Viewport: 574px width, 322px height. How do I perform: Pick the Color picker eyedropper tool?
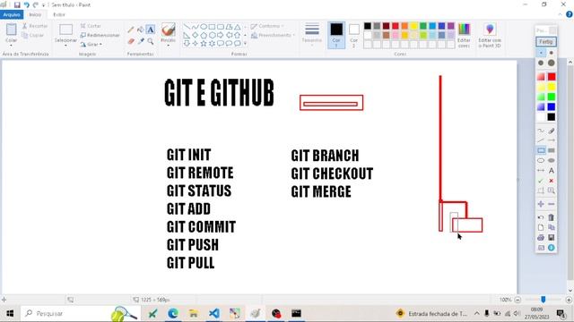click(x=141, y=41)
